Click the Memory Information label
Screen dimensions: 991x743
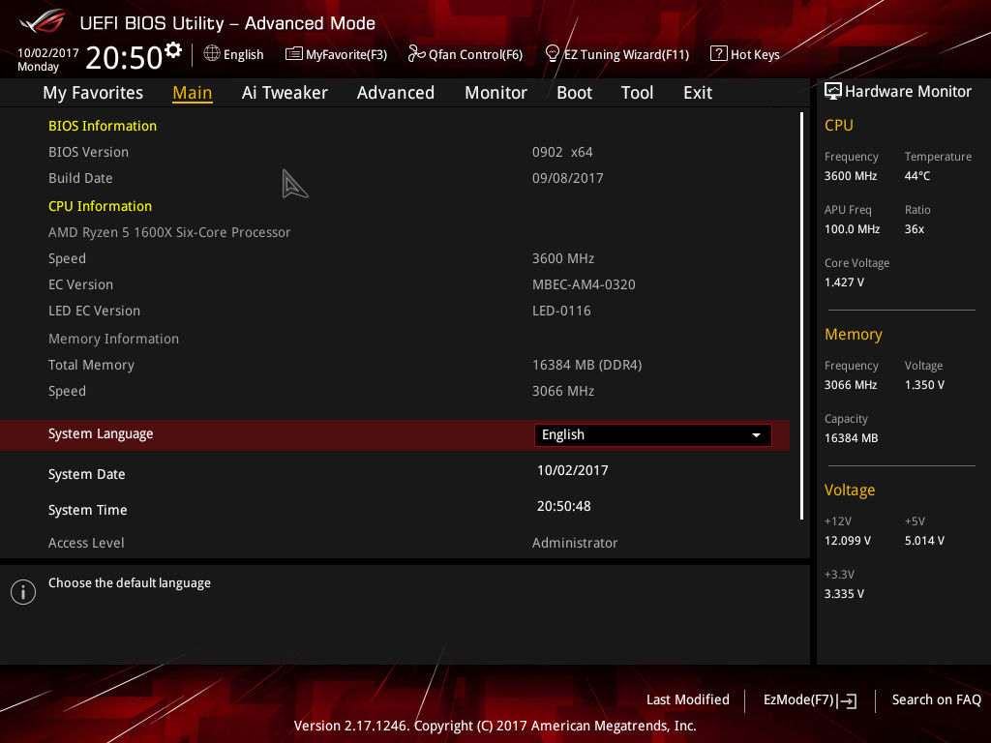pos(114,339)
